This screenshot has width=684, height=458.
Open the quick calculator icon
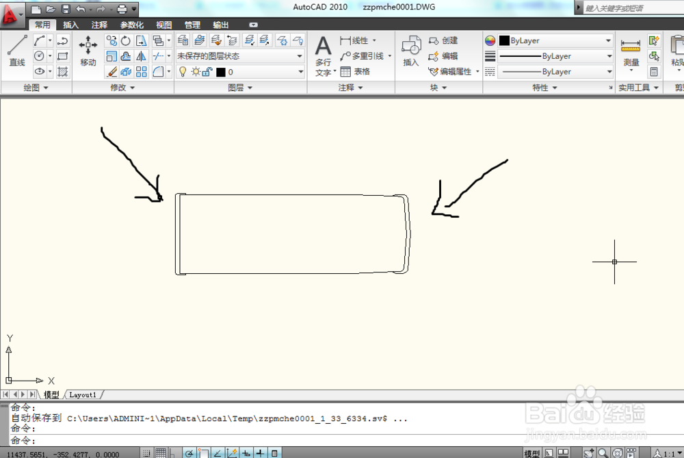point(654,71)
